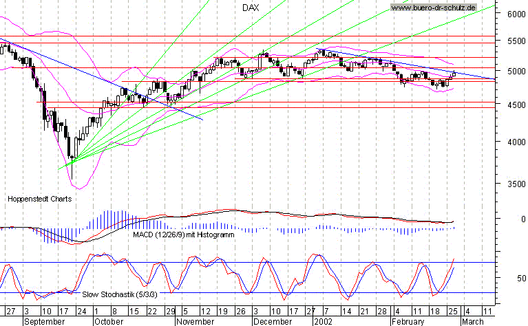Click the 21 date label on the time axis
This screenshot has width=528, height=326.
click(364, 311)
